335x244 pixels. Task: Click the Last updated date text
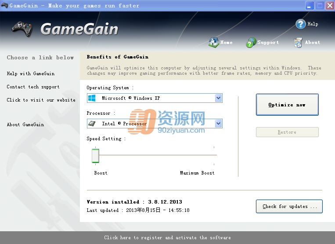[138, 210]
